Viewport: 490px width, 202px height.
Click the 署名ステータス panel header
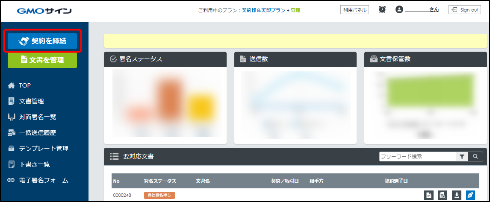165,59
